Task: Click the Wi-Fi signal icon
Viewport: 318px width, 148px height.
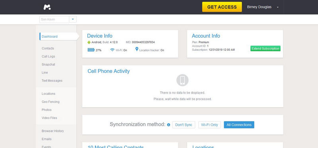Action: (112, 50)
